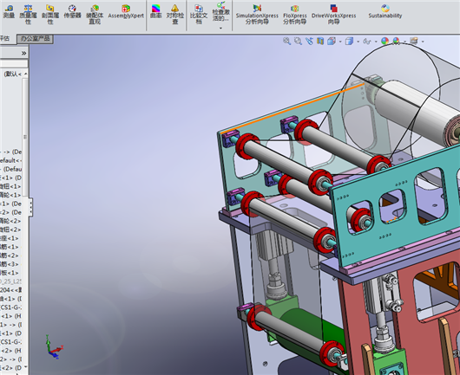Click scroll-down arrow of feature tree
This screenshot has width=460, height=375.
(x=25, y=366)
